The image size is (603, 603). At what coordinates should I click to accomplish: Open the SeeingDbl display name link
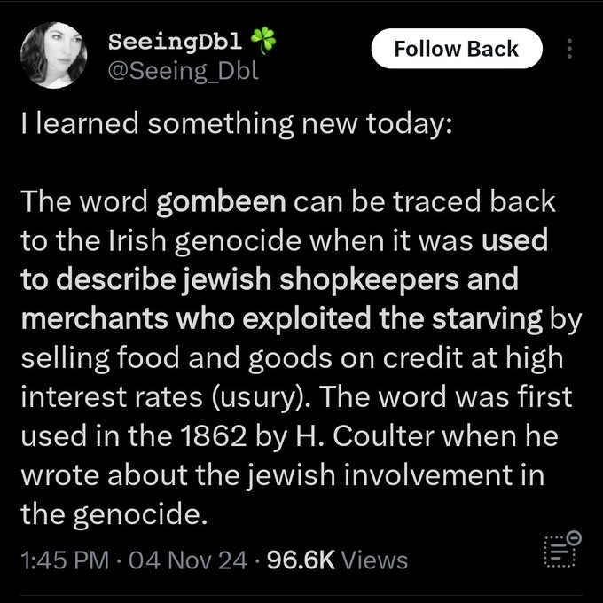coord(176,42)
